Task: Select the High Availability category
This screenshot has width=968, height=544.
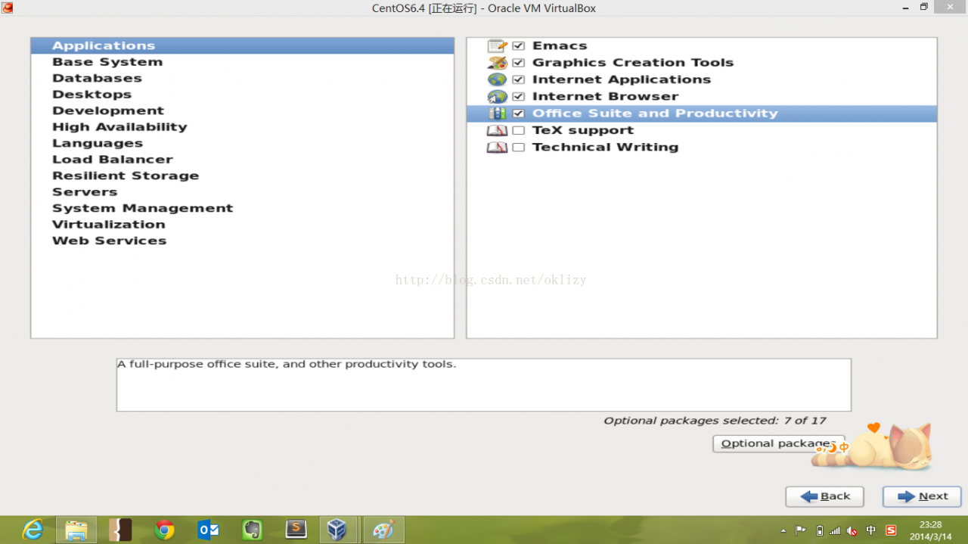Action: 242,127
